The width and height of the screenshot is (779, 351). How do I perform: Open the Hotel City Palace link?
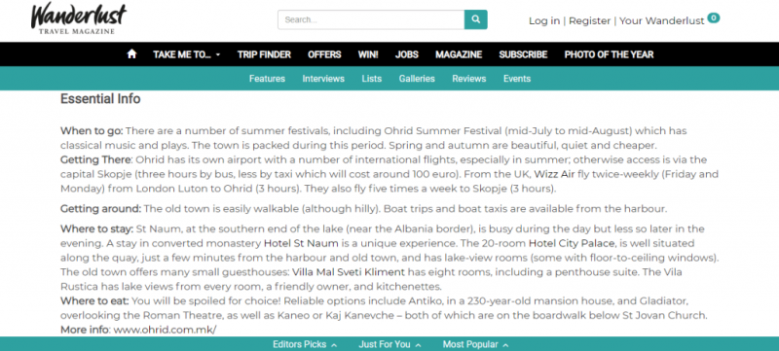572,243
